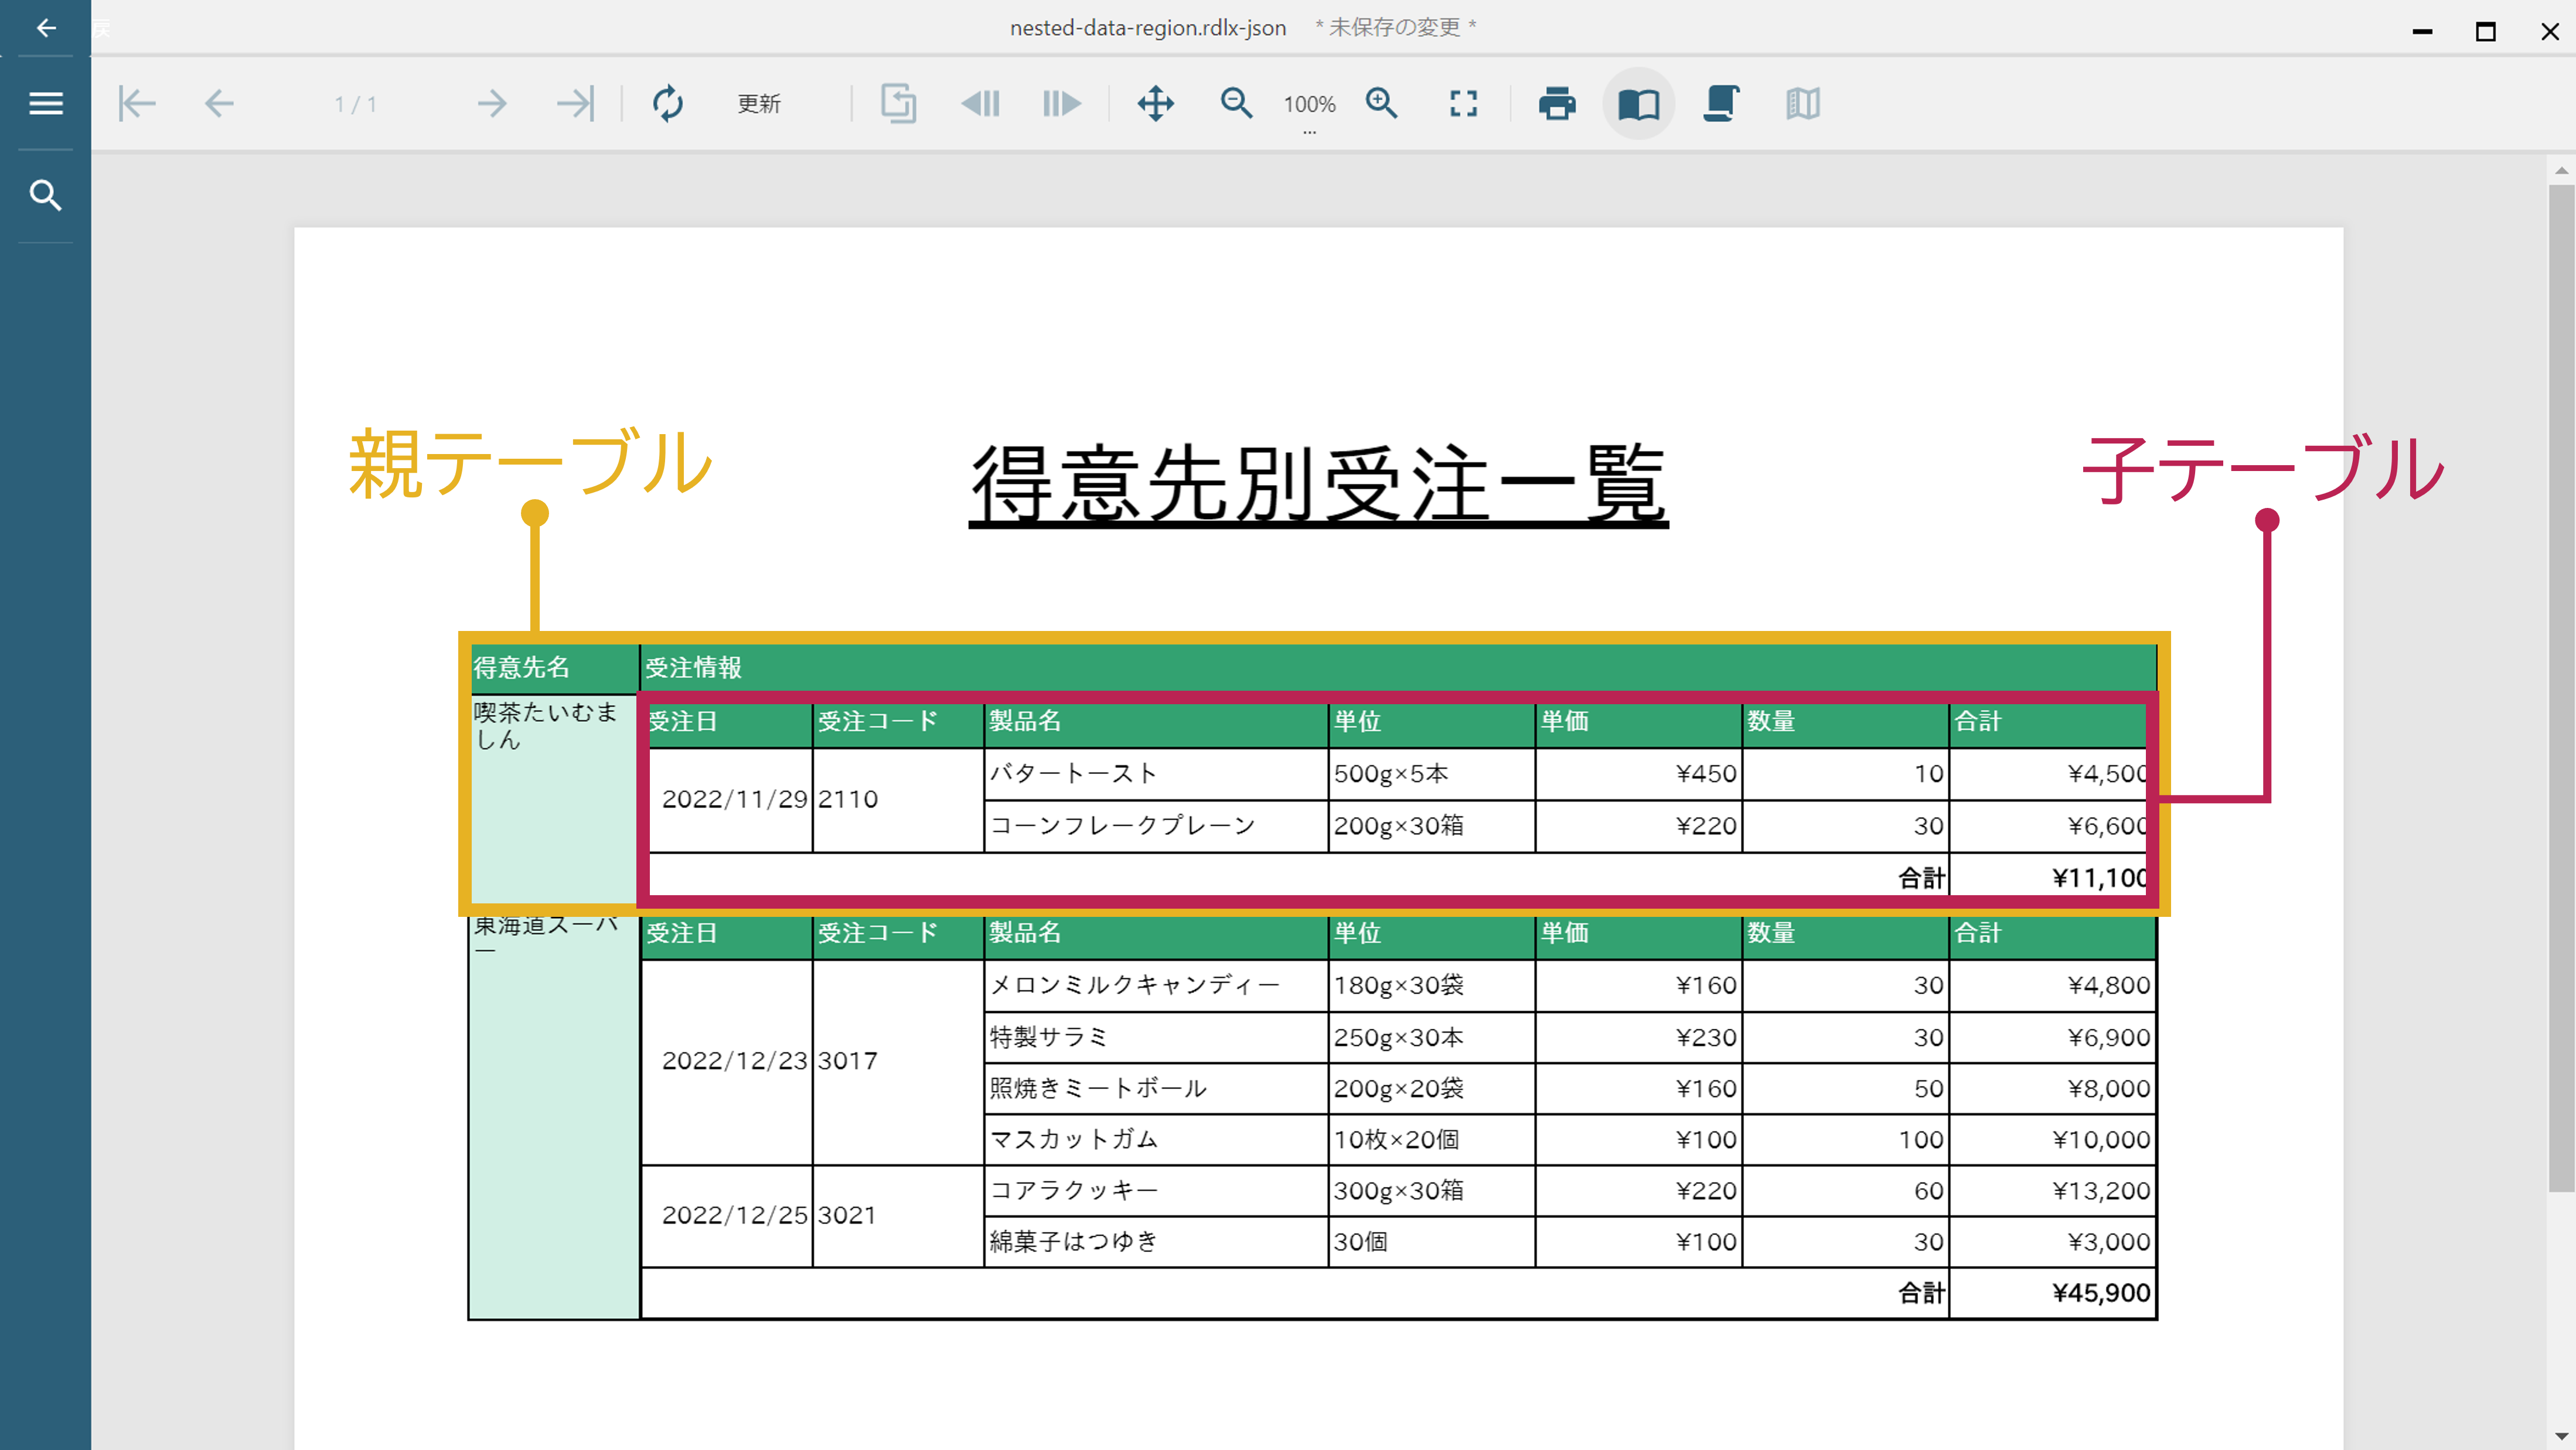Click the refresh report icon
The image size is (2576, 1450).
tap(668, 104)
